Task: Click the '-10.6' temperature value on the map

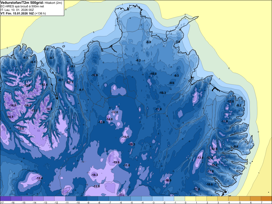Action: [x=95, y=75]
